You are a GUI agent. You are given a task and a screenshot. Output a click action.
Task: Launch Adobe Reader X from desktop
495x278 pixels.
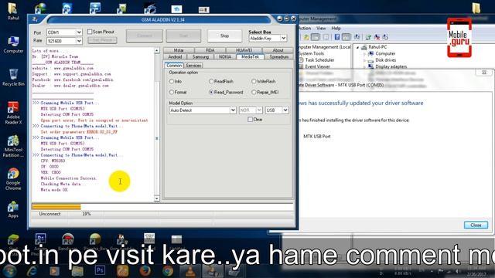13,113
